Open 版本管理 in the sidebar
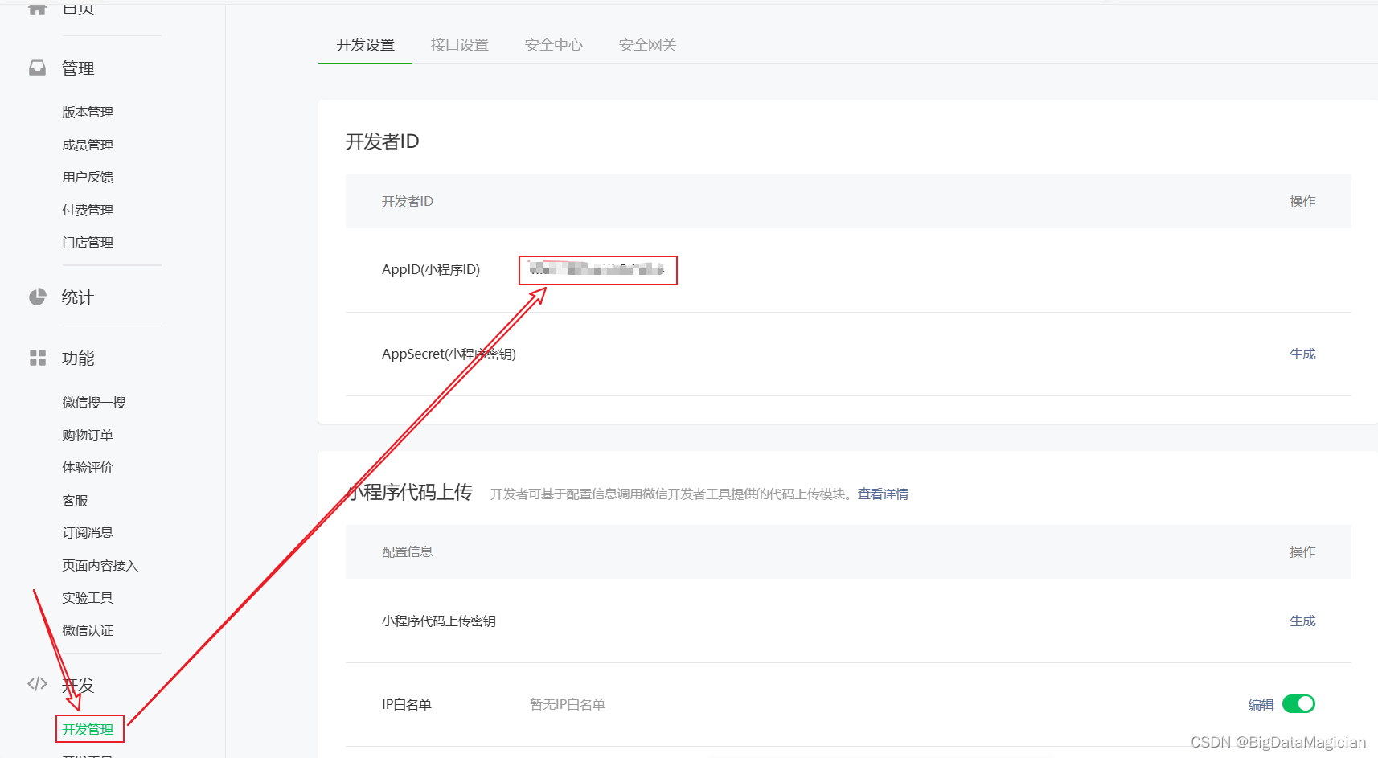Image resolution: width=1378 pixels, height=758 pixels. click(x=88, y=112)
